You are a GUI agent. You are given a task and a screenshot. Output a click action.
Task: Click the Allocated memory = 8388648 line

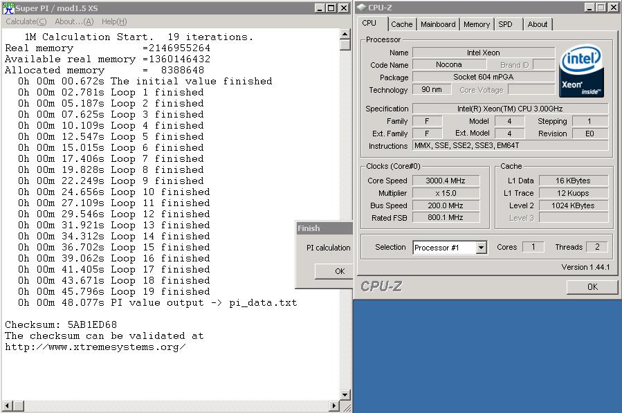(104, 71)
